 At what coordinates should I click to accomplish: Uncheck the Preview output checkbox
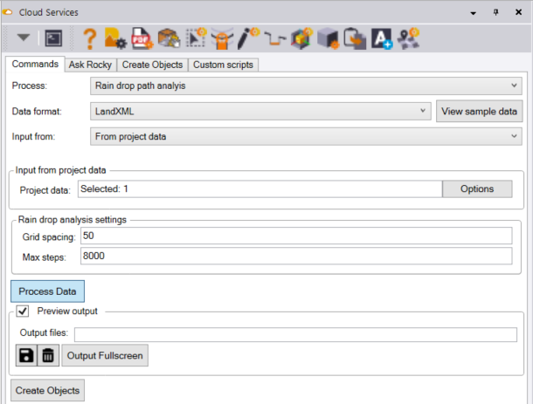point(24,311)
